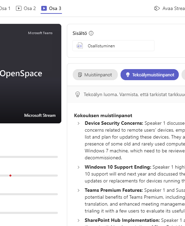
Task: Expand the Teams Premium Features note
Action: (79, 190)
